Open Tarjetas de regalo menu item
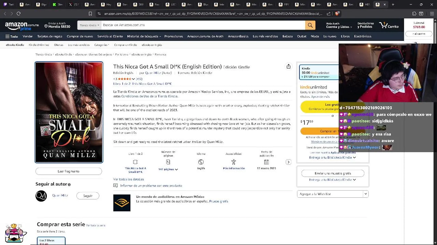 [x=50, y=36]
